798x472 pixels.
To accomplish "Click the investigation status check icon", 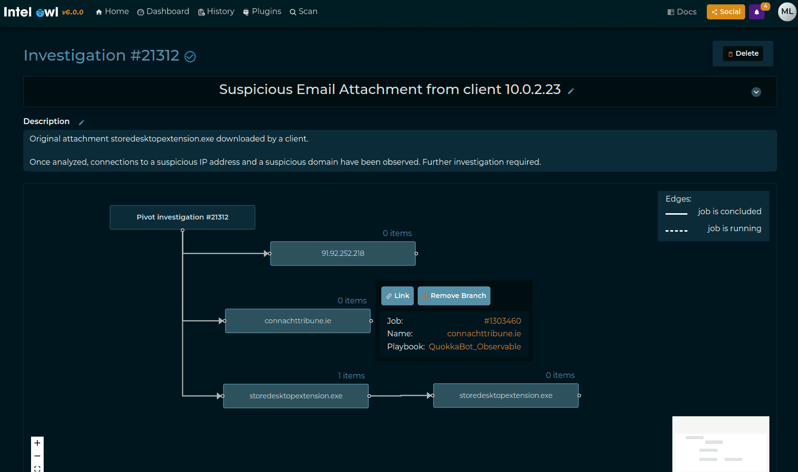I will coord(190,57).
